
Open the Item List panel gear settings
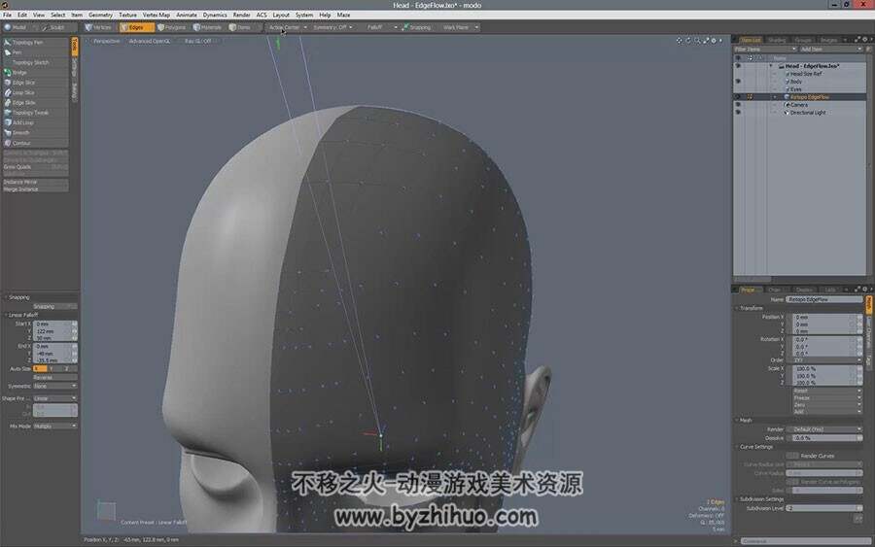865,40
